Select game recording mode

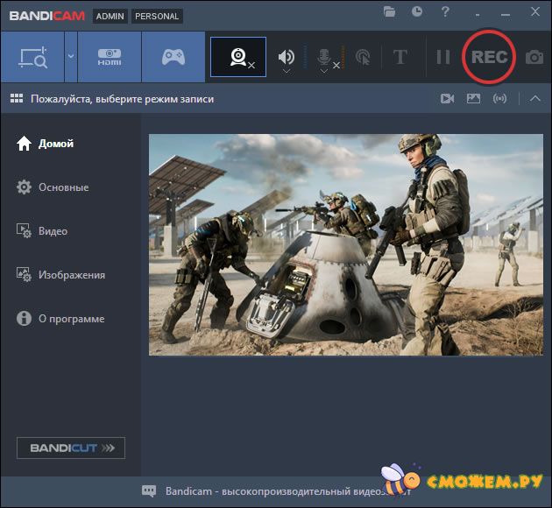tap(173, 58)
